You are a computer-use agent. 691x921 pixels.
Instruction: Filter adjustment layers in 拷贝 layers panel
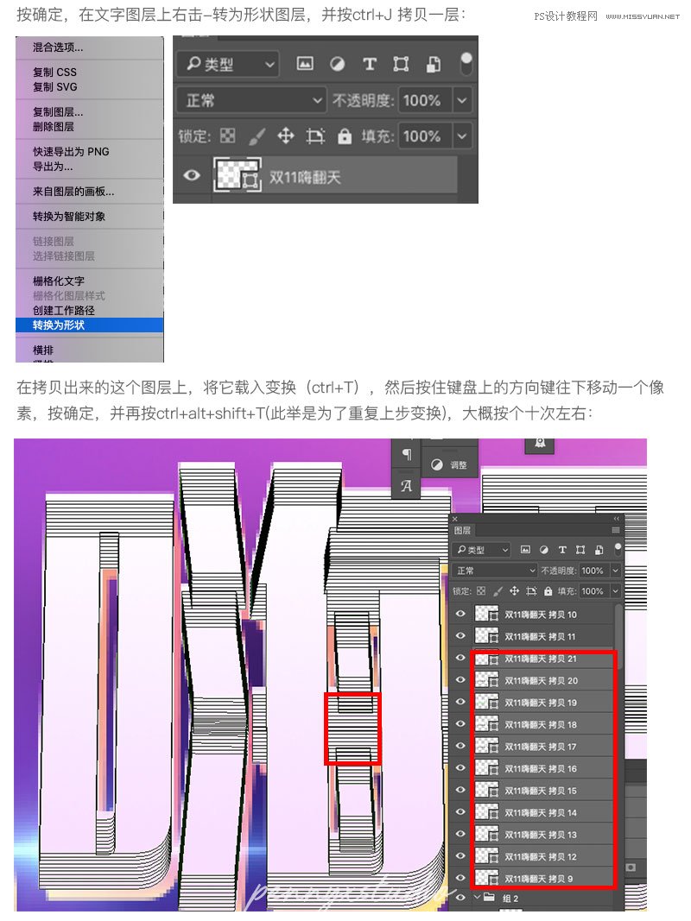click(x=544, y=550)
